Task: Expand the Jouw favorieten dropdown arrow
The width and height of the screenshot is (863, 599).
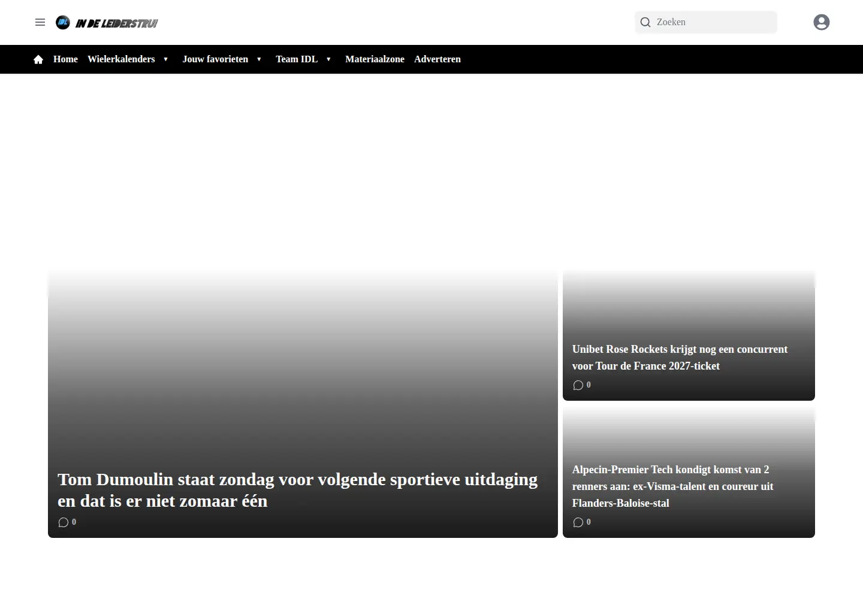Action: (x=259, y=59)
